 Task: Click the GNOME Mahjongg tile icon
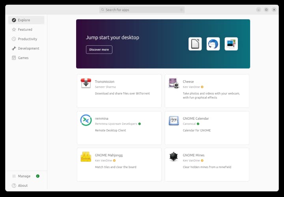(86, 157)
